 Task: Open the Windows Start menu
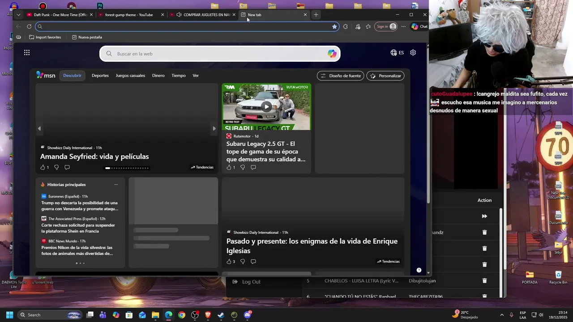tap(9, 315)
